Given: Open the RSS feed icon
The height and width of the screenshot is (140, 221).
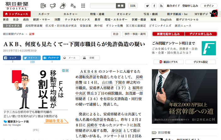Looking at the screenshot, I should click(161, 6).
